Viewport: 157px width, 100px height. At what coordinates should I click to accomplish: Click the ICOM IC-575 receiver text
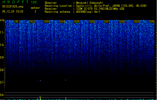[100, 9]
